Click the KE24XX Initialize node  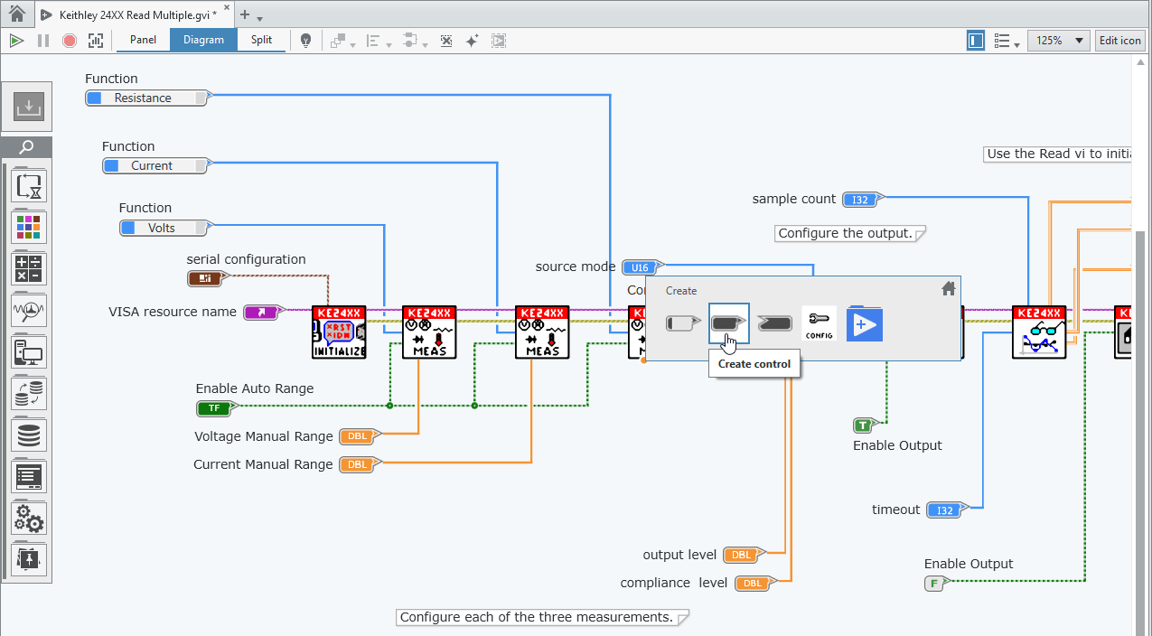[x=339, y=332]
